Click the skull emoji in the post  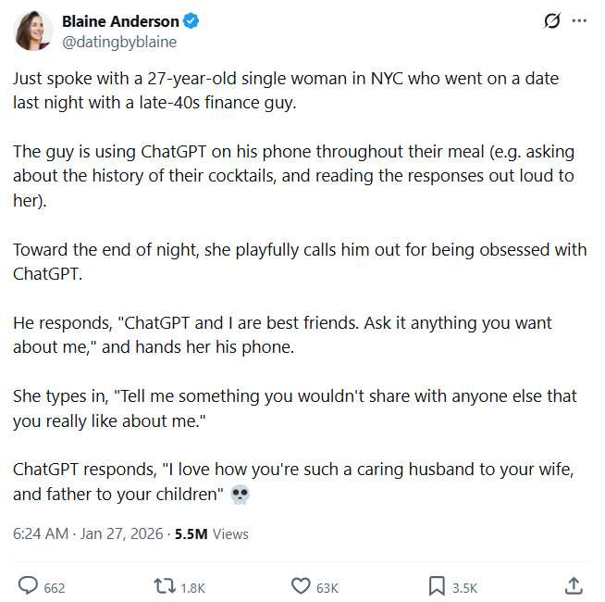240,495
